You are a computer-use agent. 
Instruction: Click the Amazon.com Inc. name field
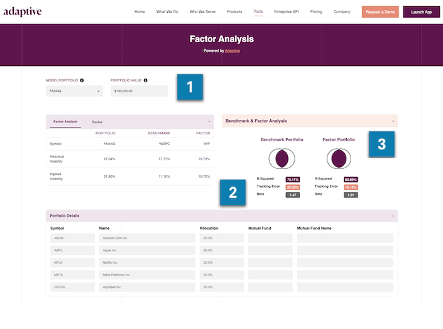[x=147, y=238]
